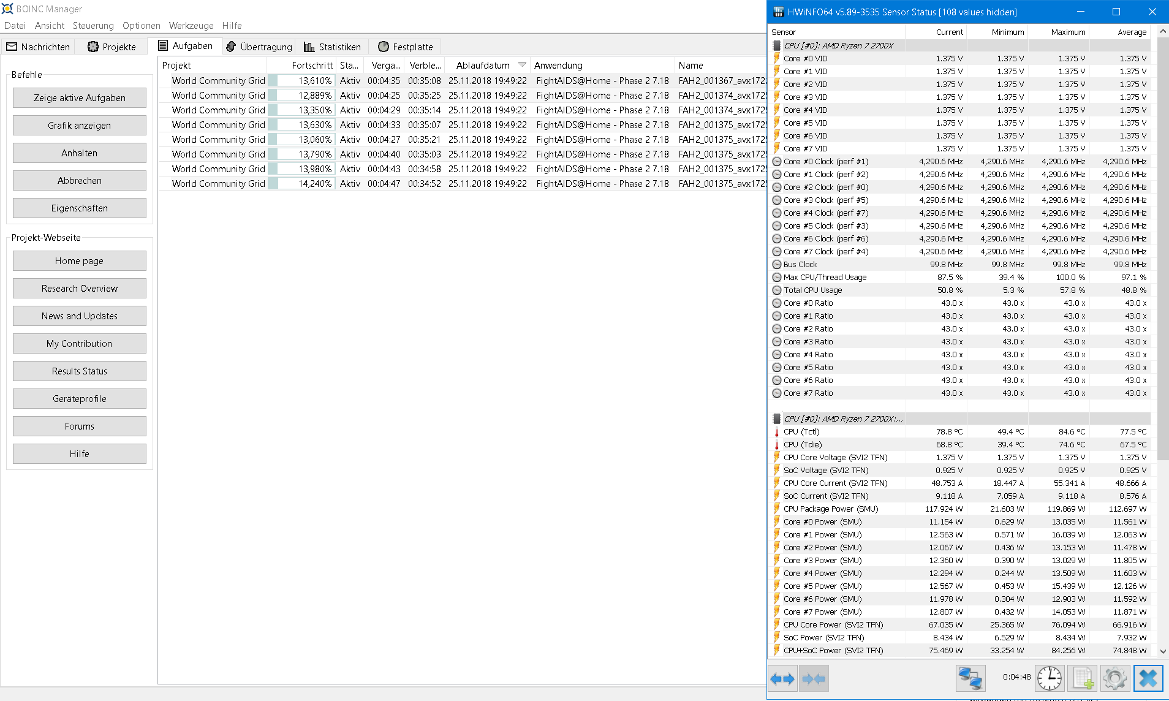Open Results Status page
1169x701 pixels.
(80, 371)
